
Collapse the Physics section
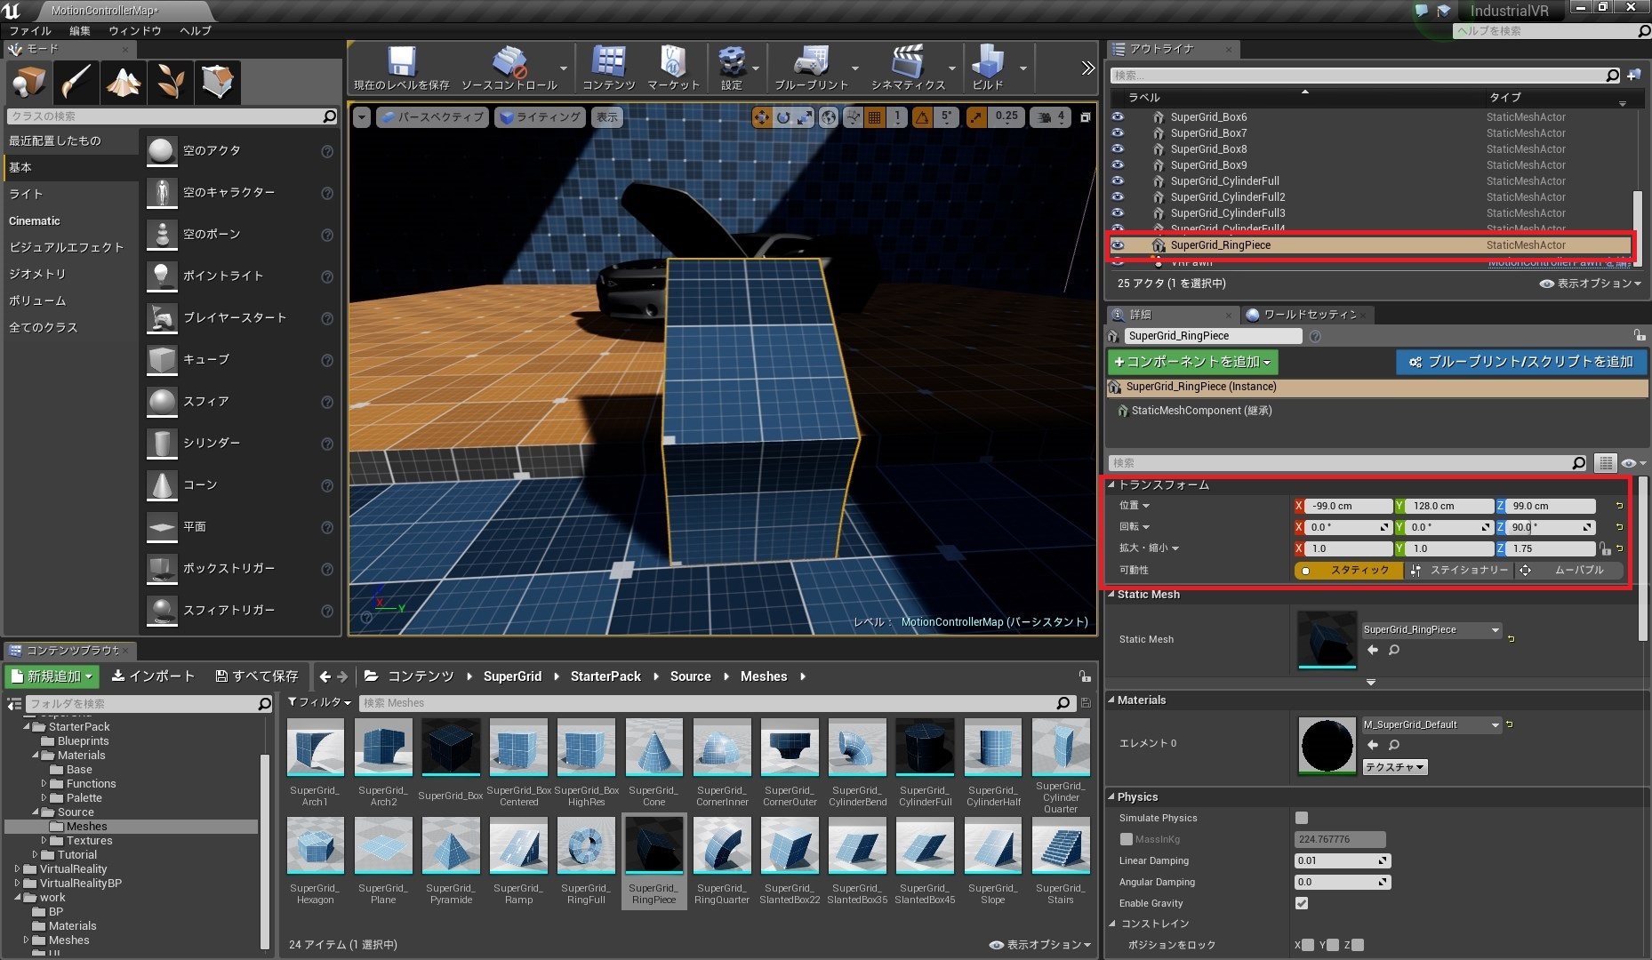(1111, 797)
